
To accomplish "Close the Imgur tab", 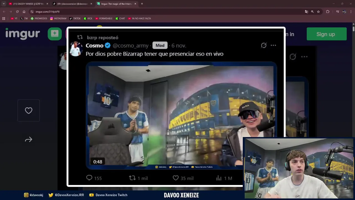I will click(x=135, y=4).
